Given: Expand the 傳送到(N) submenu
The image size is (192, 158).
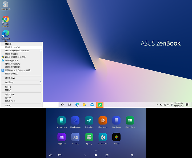Looking at the screenshot, I should (21, 82).
